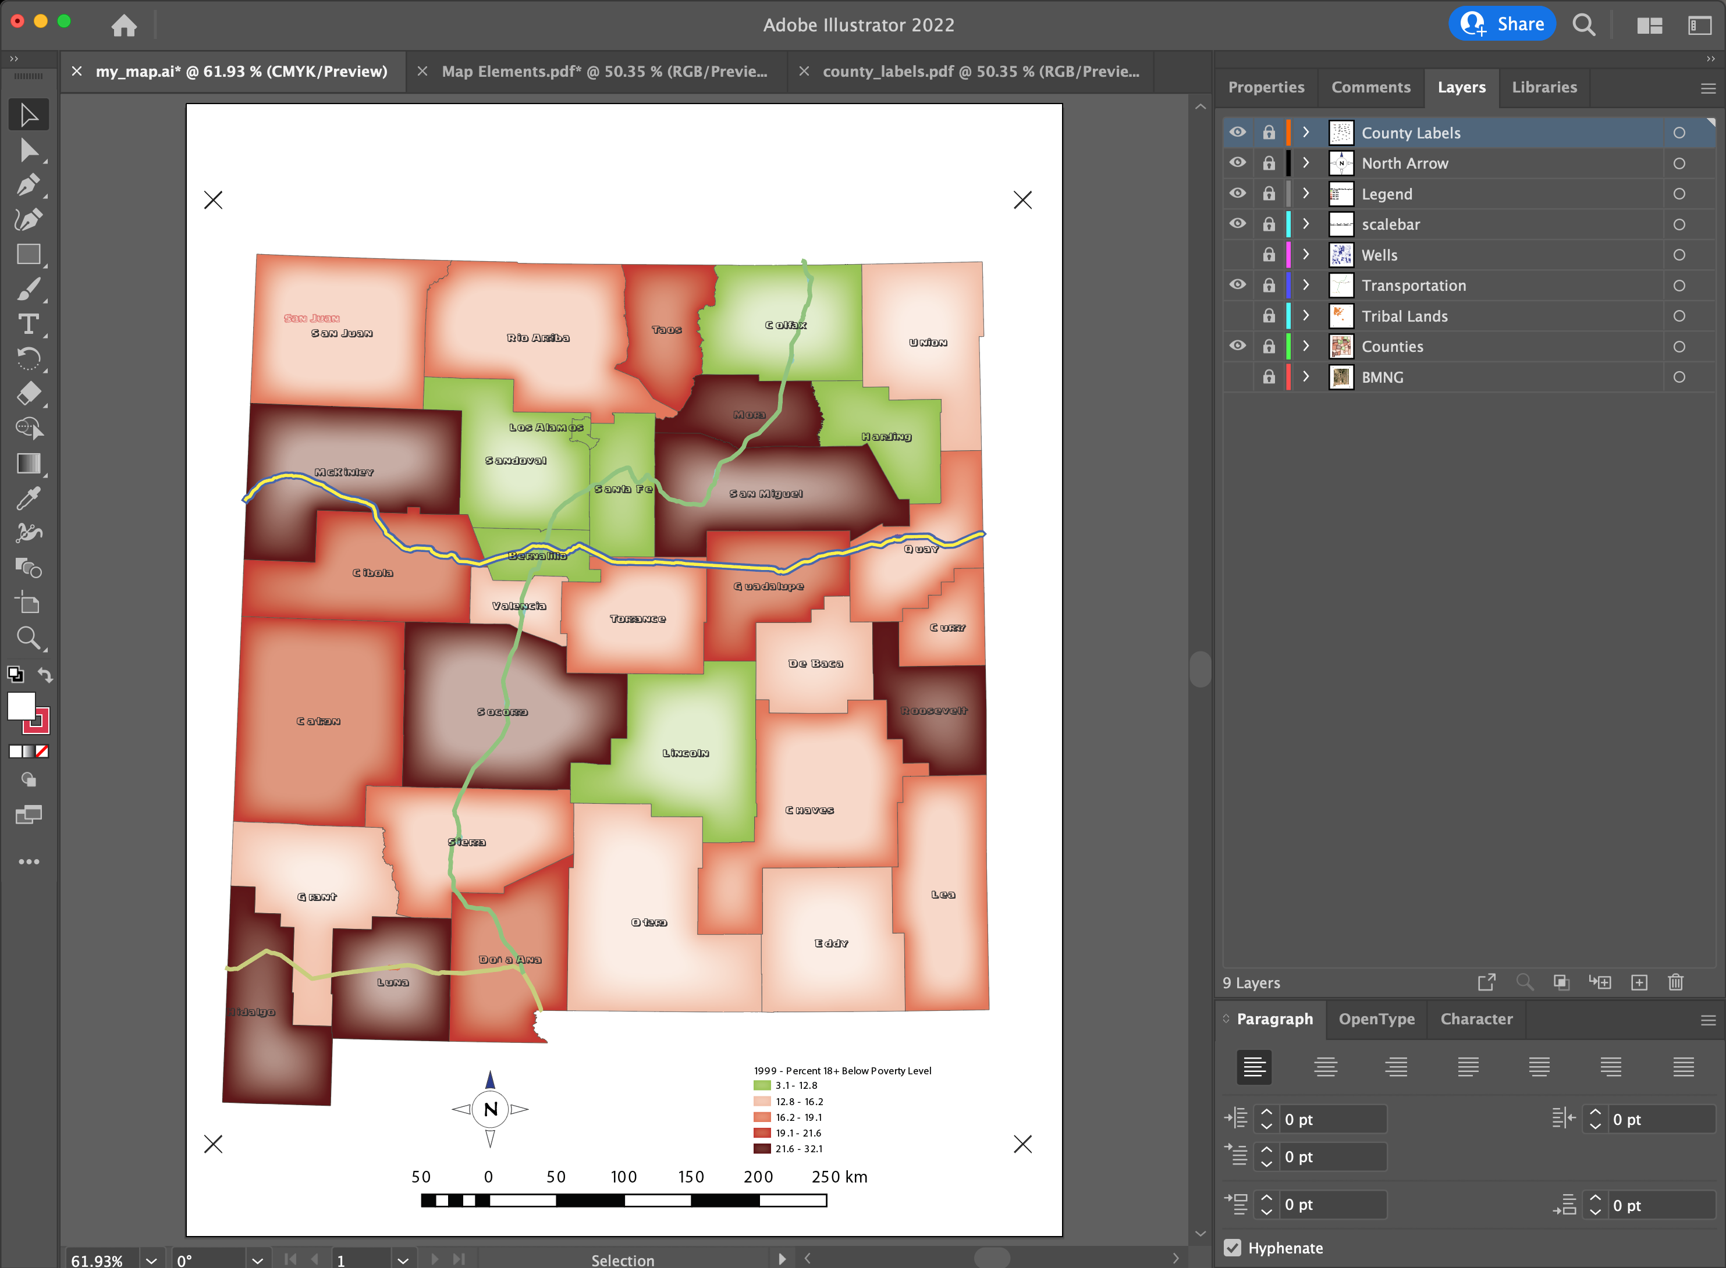Hide the Legend layer
The image size is (1726, 1268).
1238,194
